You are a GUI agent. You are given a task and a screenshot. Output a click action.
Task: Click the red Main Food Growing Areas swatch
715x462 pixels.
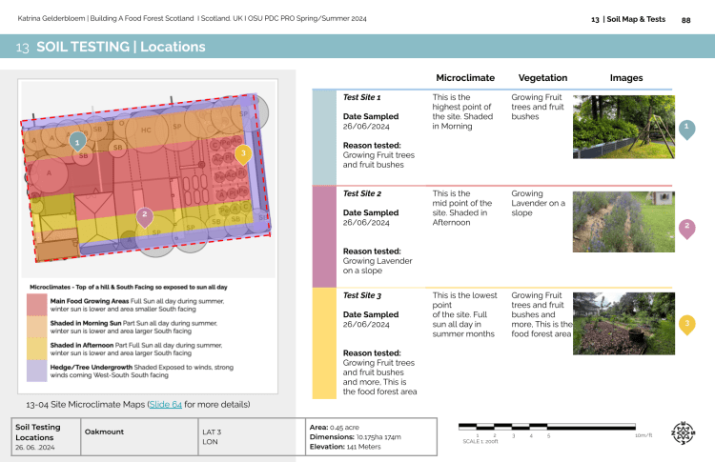coord(37,305)
